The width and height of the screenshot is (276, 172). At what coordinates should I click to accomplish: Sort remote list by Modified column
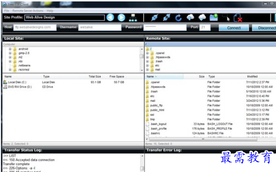pos(260,77)
